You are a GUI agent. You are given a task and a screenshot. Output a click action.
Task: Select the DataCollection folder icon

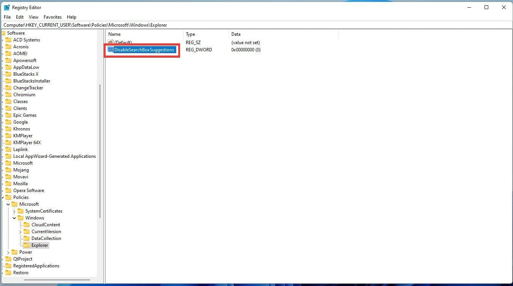click(27, 238)
